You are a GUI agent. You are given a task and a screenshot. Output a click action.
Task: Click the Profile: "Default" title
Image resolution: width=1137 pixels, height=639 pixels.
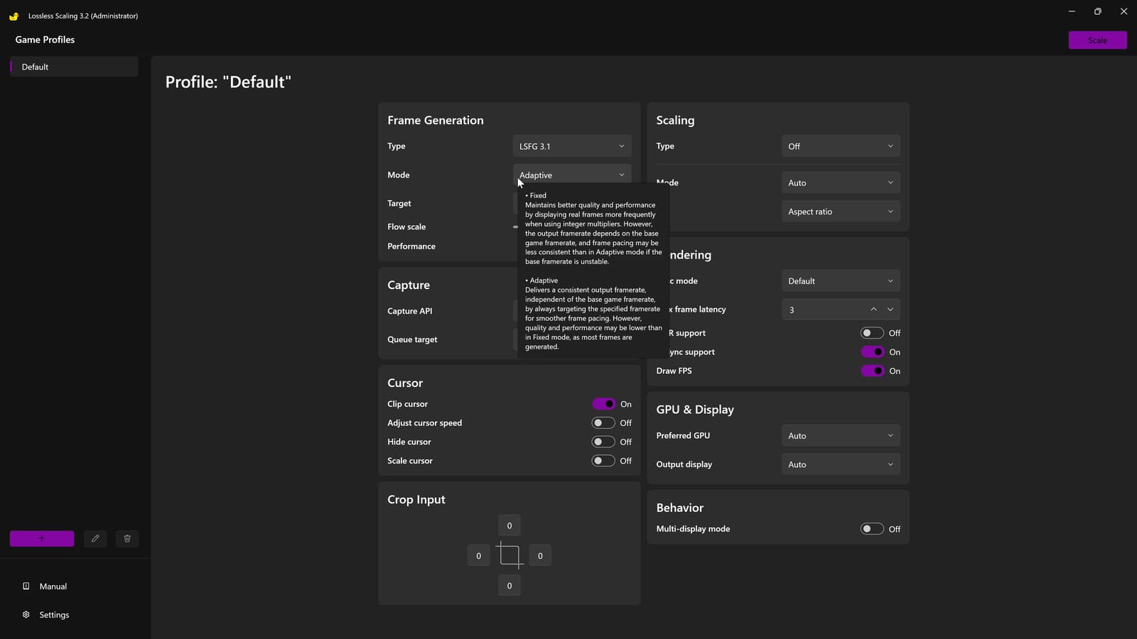[228, 82]
